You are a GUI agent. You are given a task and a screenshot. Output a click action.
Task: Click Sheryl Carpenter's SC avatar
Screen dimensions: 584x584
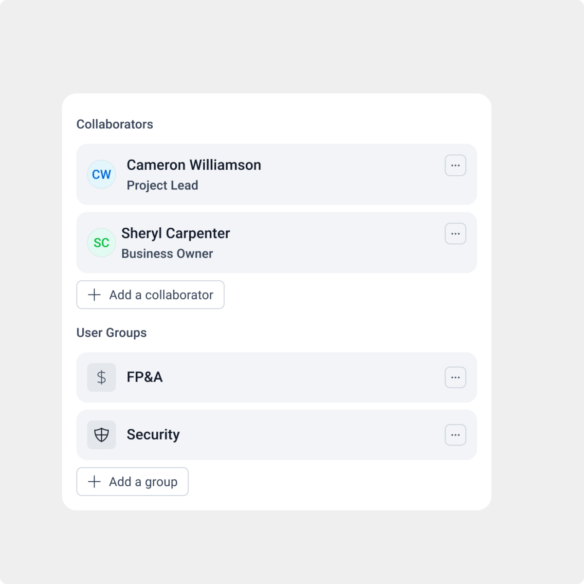click(x=101, y=242)
